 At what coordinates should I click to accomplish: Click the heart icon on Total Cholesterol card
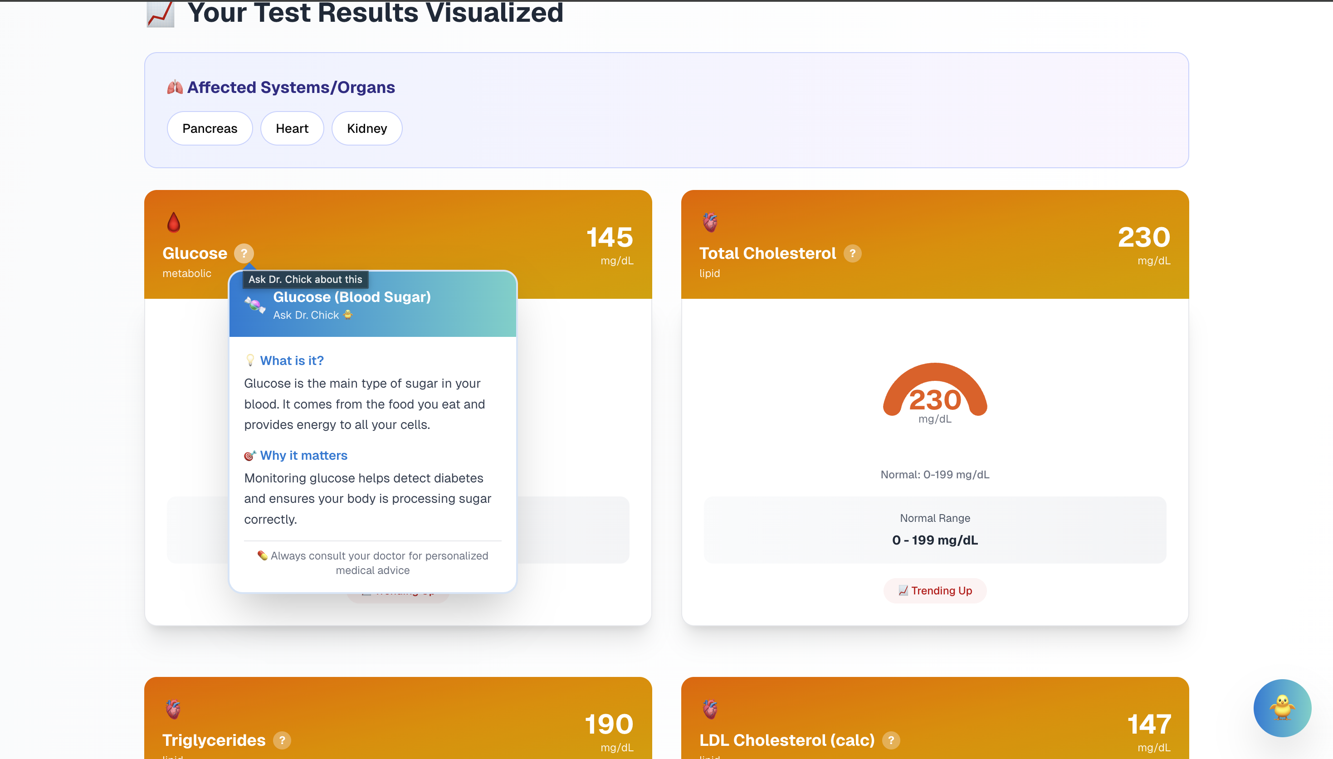710,223
